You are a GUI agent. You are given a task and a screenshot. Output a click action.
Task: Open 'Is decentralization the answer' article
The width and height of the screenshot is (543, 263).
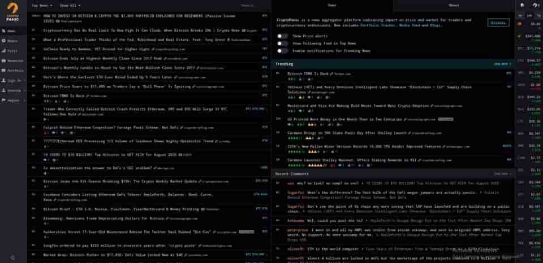(x=98, y=168)
